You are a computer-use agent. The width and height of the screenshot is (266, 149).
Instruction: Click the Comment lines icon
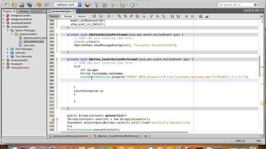[201, 16]
